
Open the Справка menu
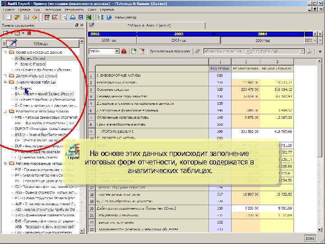click(107, 10)
